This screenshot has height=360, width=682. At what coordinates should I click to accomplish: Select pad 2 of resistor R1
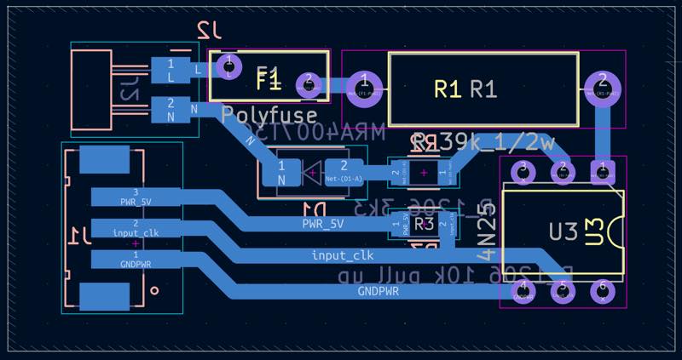point(603,89)
